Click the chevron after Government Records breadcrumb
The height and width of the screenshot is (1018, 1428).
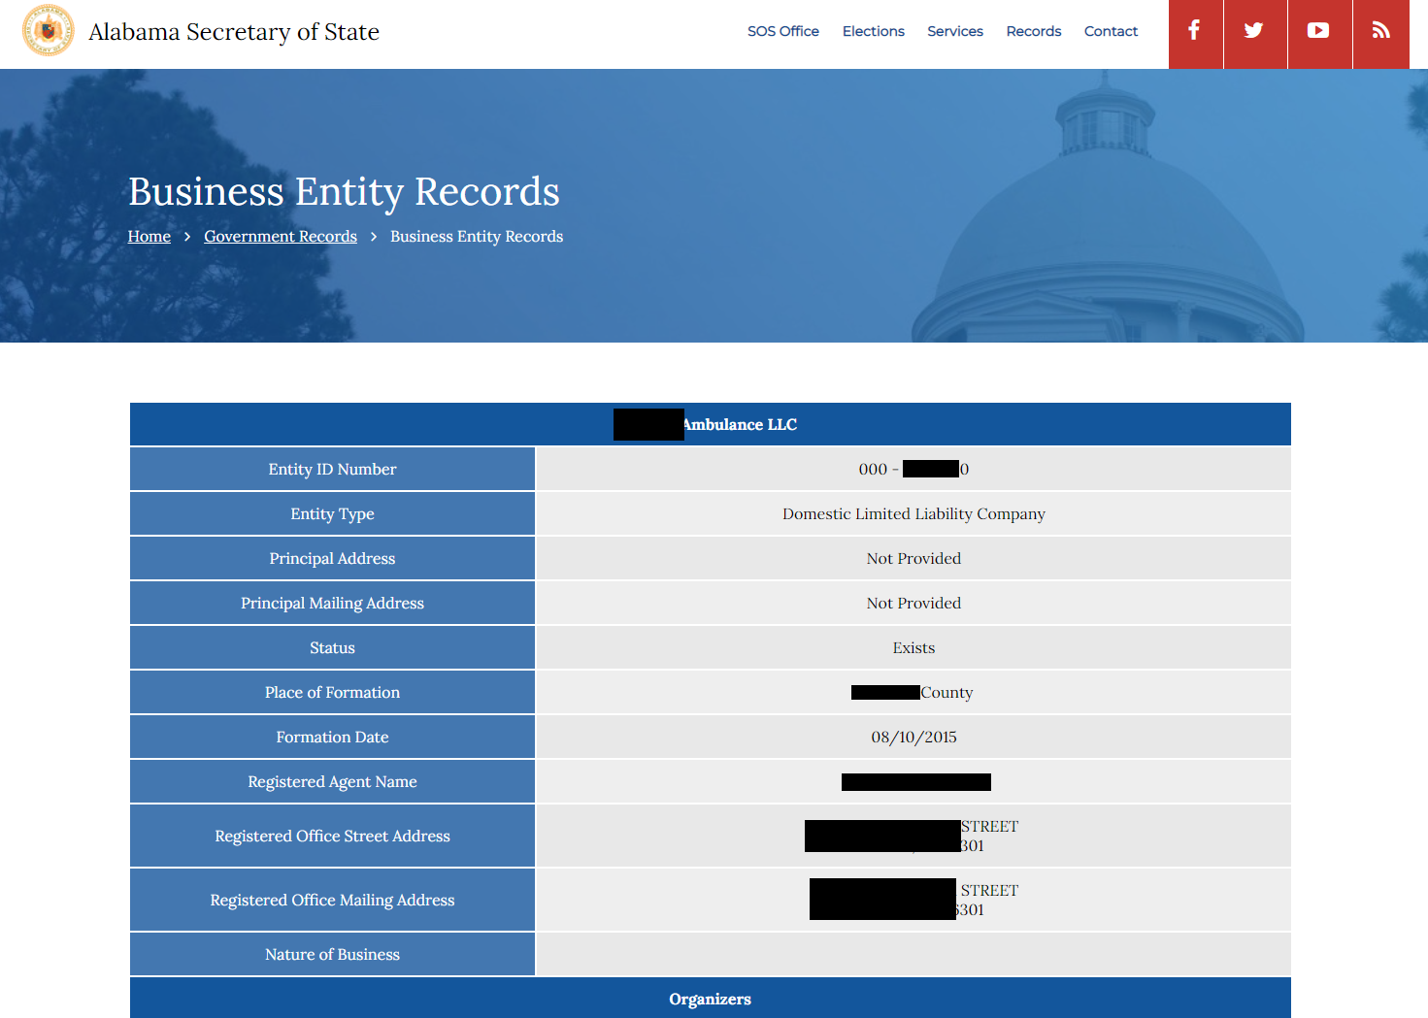(374, 237)
